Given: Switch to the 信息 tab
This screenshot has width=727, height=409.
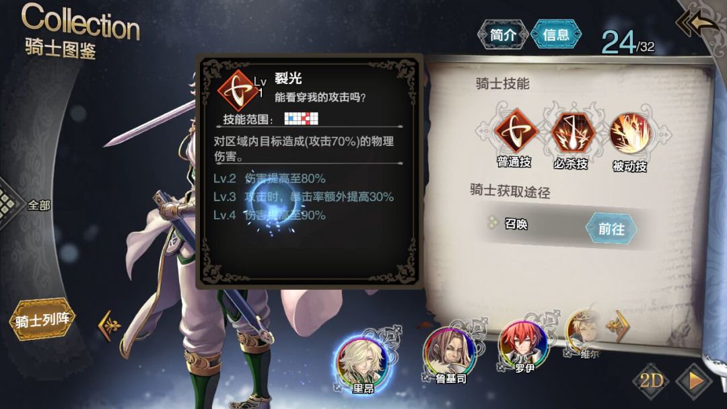Looking at the screenshot, I should [555, 35].
